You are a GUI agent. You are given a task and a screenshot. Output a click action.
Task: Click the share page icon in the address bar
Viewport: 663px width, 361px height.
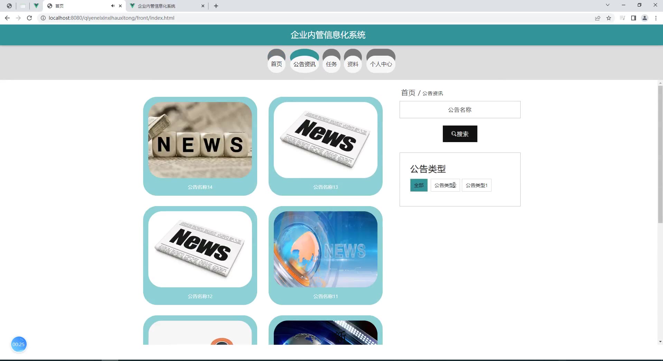pyautogui.click(x=598, y=18)
